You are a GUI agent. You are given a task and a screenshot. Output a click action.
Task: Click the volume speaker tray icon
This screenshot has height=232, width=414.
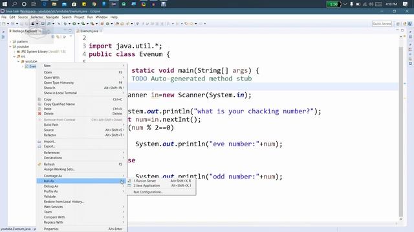tap(371, 4)
